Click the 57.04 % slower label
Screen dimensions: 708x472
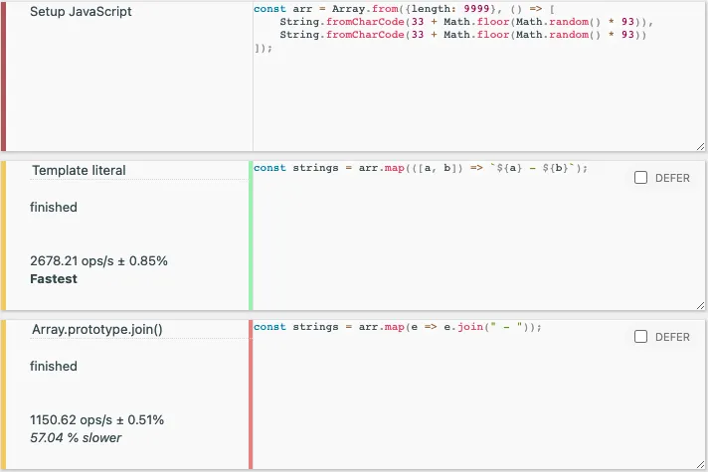[x=76, y=437]
